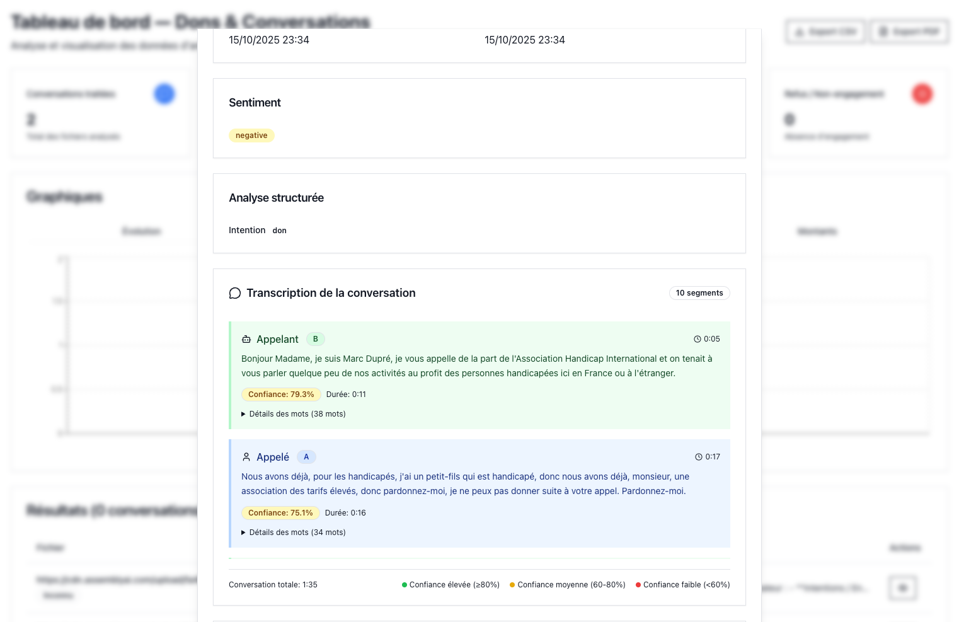The width and height of the screenshot is (959, 622).
Task: Click the red circle icon on refus card
Action: coord(922,94)
